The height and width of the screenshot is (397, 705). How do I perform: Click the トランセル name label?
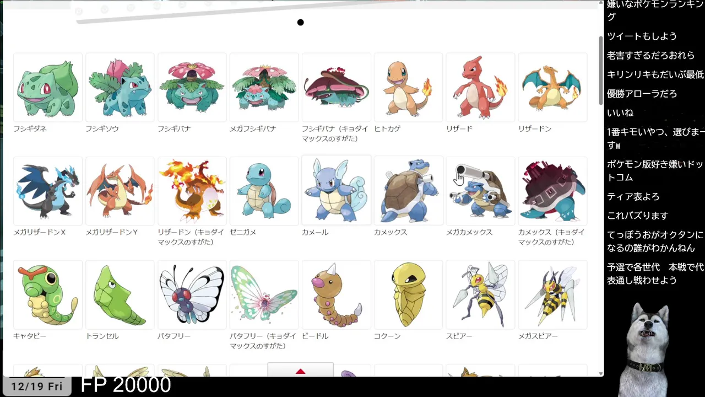tap(102, 336)
